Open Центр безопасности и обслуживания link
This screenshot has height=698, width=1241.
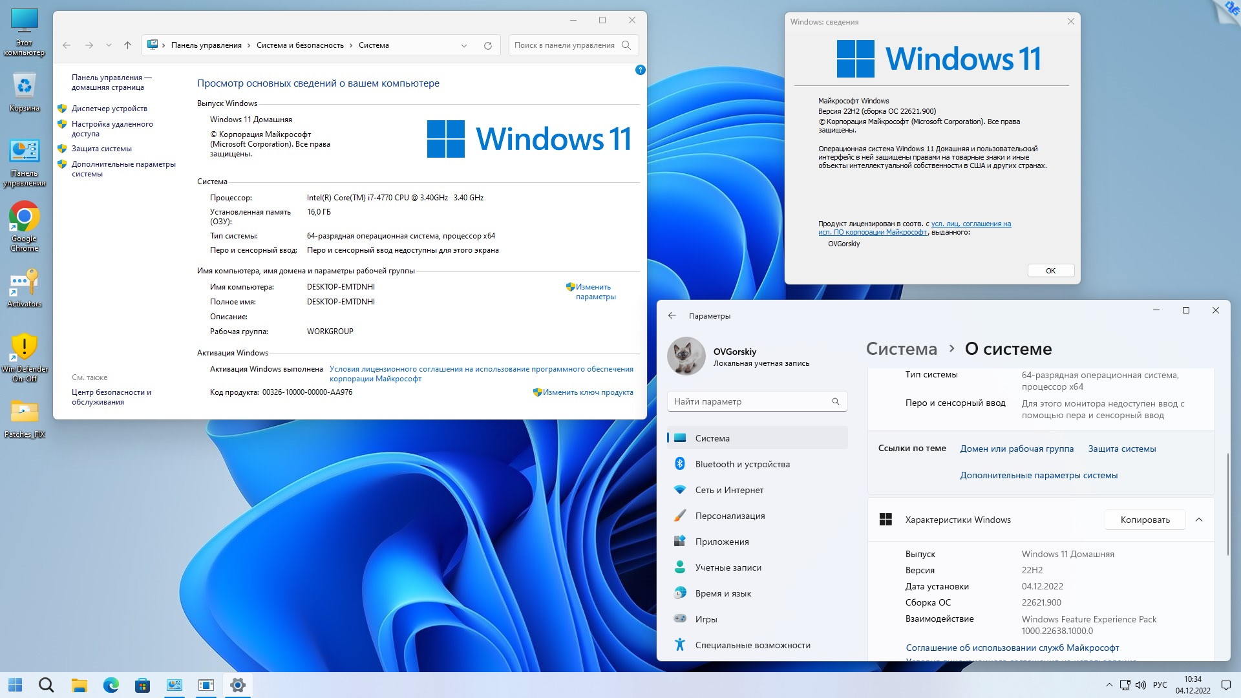pyautogui.click(x=111, y=397)
